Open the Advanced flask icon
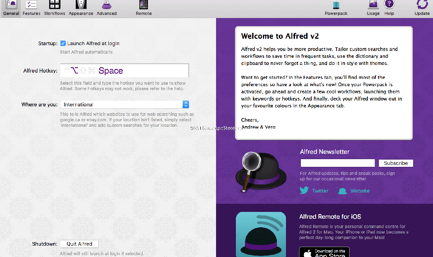433x257 pixels. tap(106, 5)
